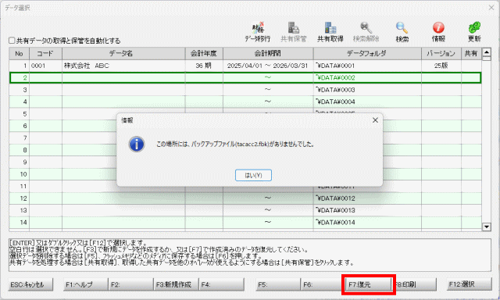Select row number 10 in the list
The image size is (500, 300).
[x=19, y=174]
